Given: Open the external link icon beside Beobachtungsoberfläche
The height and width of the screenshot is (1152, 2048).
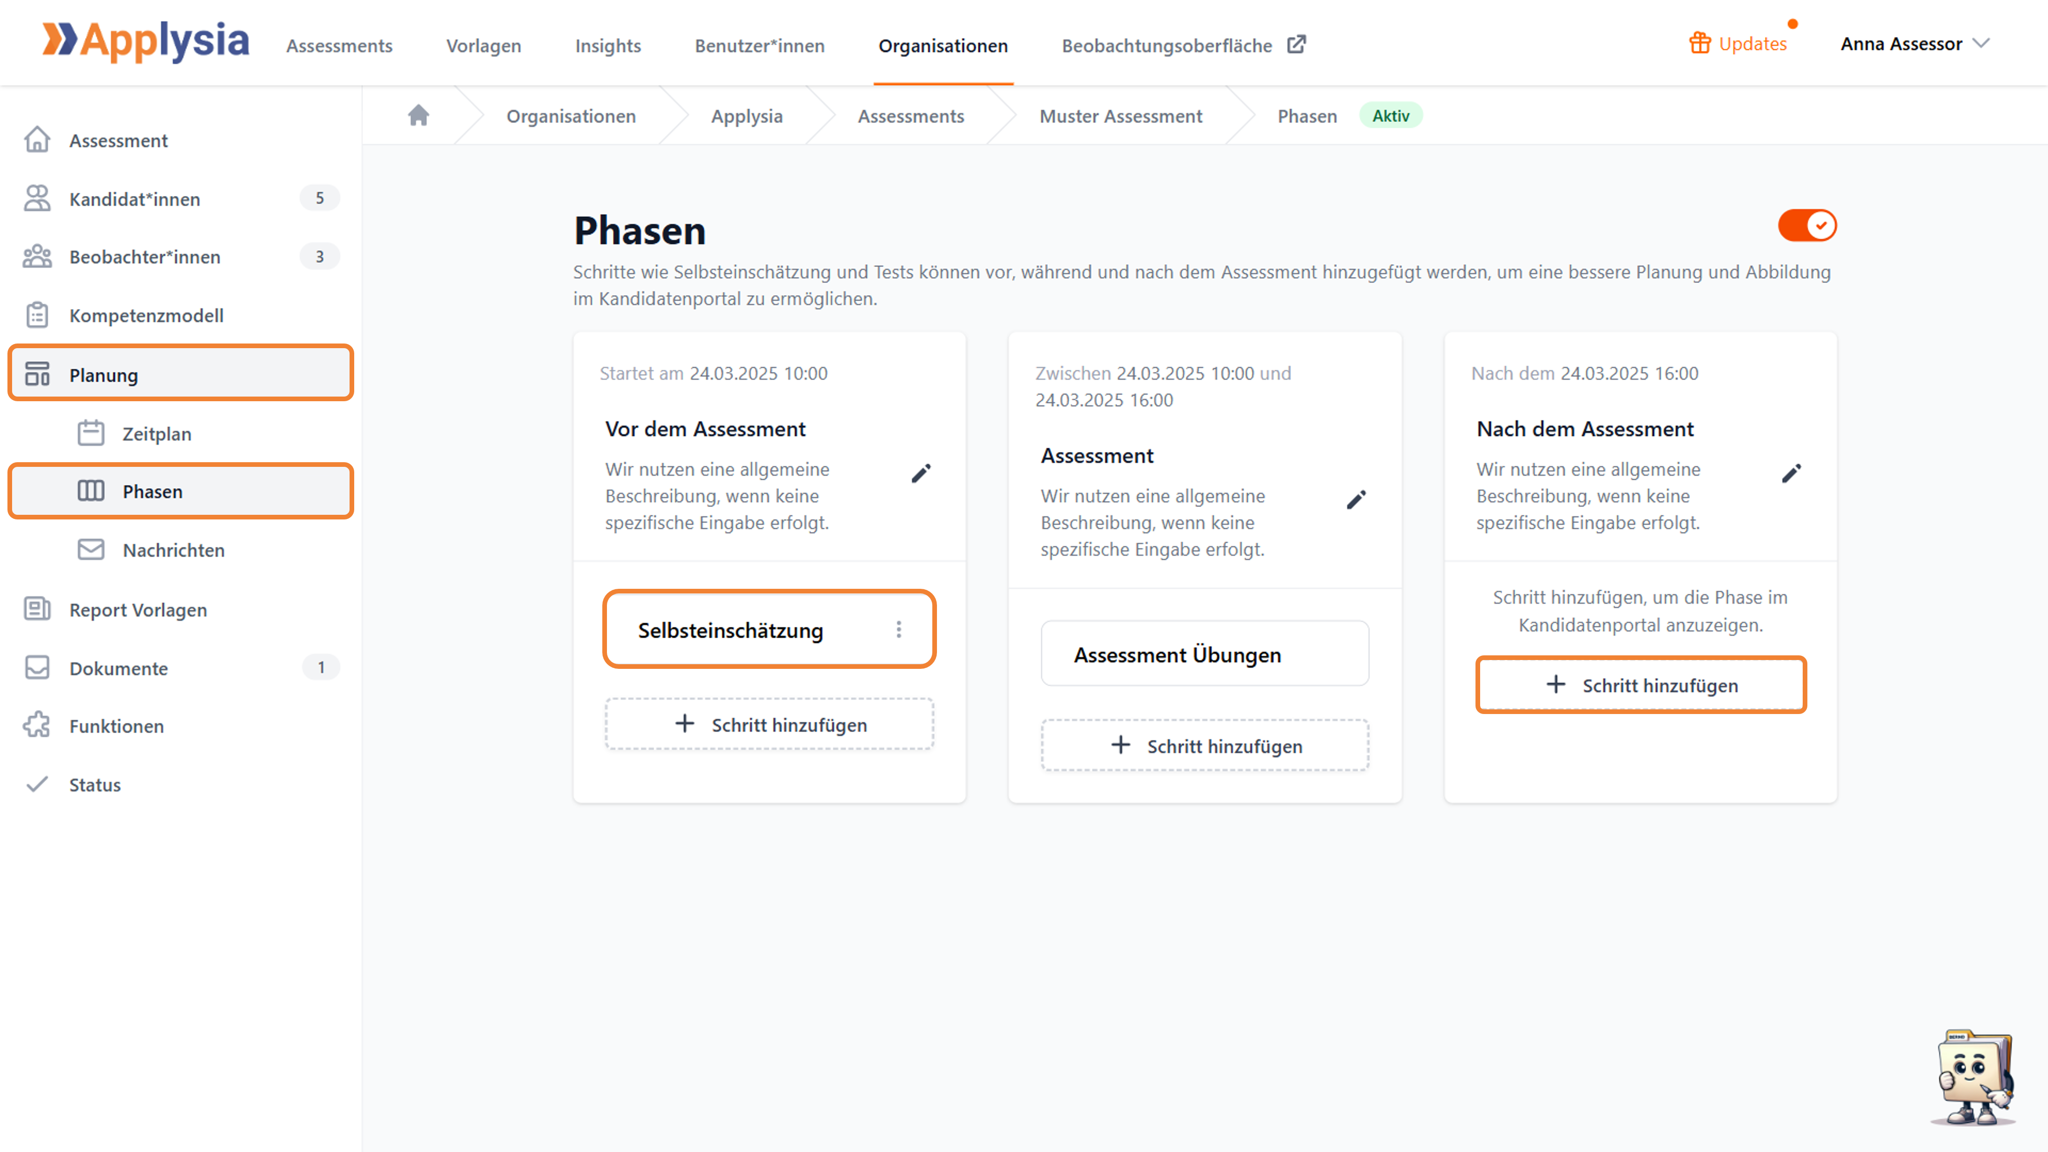Looking at the screenshot, I should tap(1296, 45).
